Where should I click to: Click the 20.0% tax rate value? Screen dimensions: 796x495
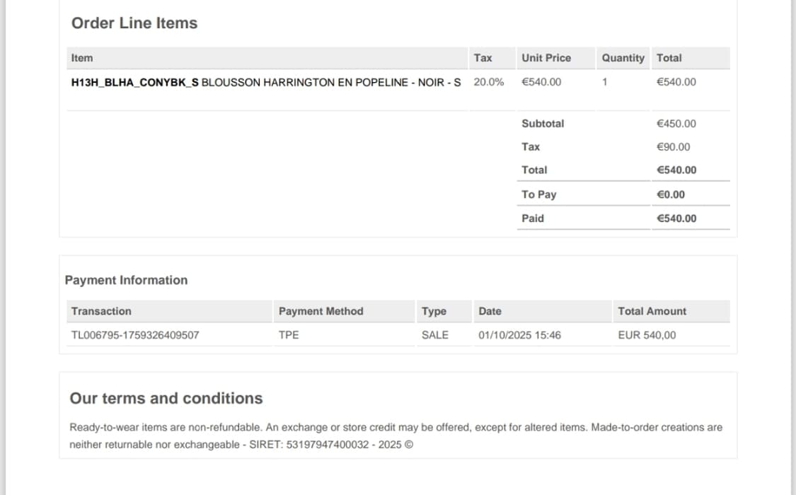(x=489, y=82)
